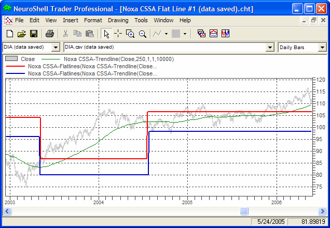Image resolution: width=330 pixels, height=228 pixels.
Task: Open the line tool dropdown arrow
Action: 166,34
